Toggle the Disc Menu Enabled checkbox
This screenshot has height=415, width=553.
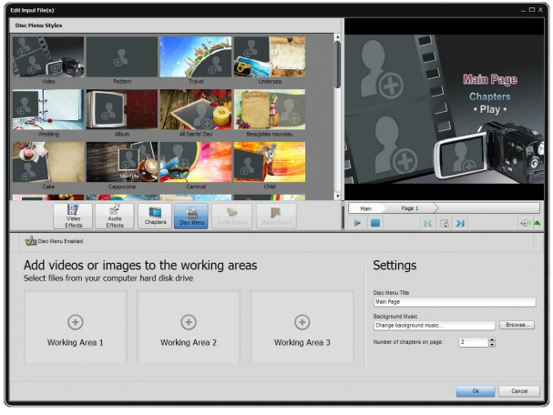30,241
